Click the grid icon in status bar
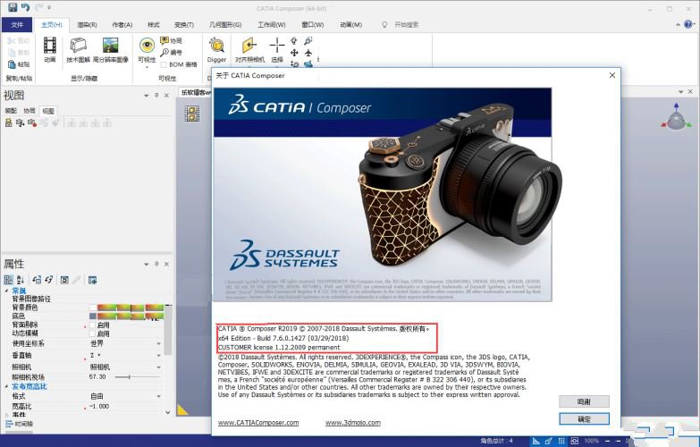This screenshot has width=700, height=447. pos(561,442)
